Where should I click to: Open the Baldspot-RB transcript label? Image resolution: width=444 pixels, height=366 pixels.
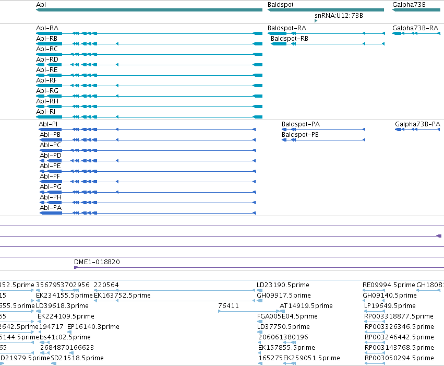click(290, 39)
